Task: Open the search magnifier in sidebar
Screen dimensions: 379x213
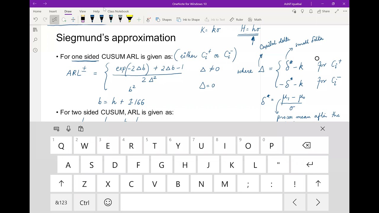Action: tap(35, 40)
